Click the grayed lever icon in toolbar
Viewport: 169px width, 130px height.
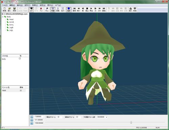click(109, 9)
